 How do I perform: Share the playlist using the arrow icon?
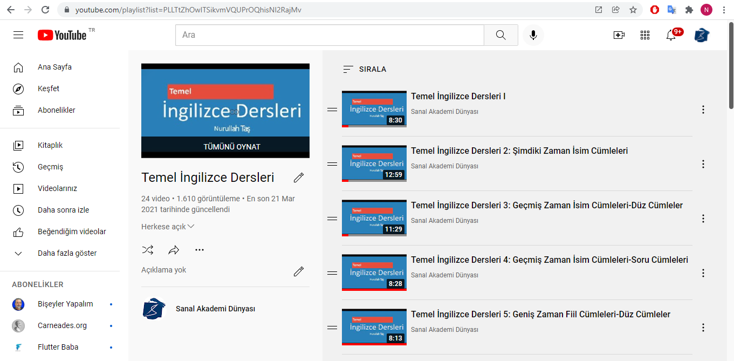point(174,250)
